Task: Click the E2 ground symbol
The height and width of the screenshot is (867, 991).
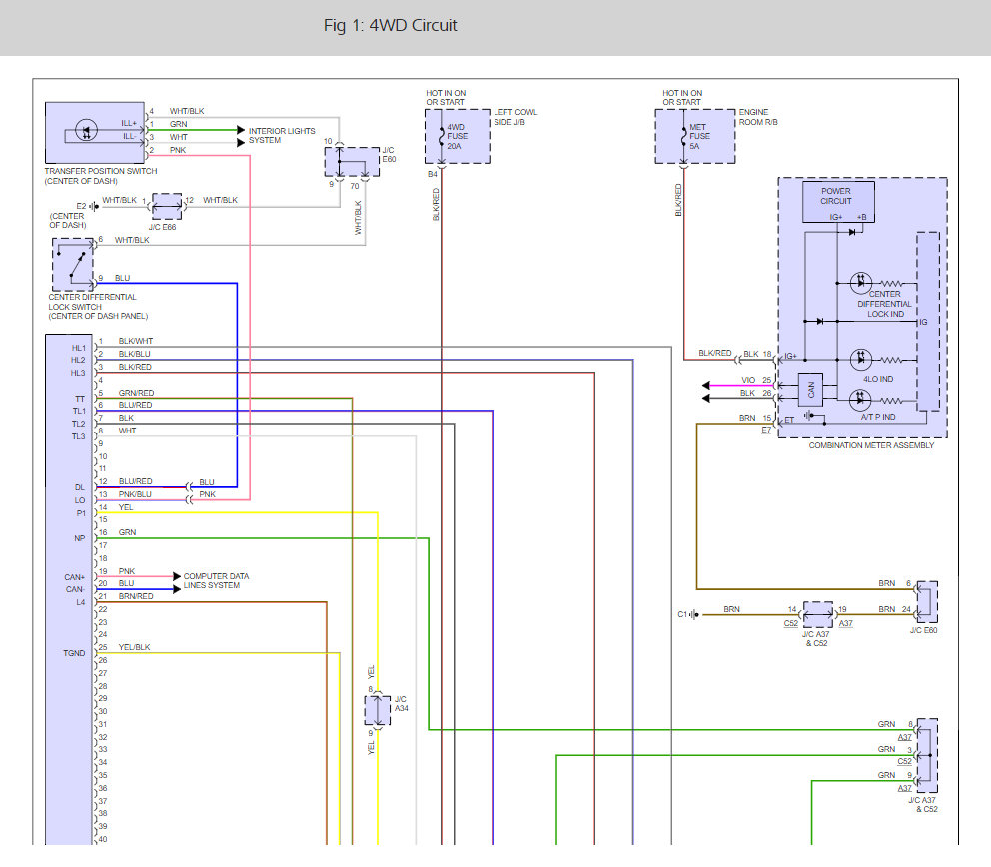Action: pos(94,206)
